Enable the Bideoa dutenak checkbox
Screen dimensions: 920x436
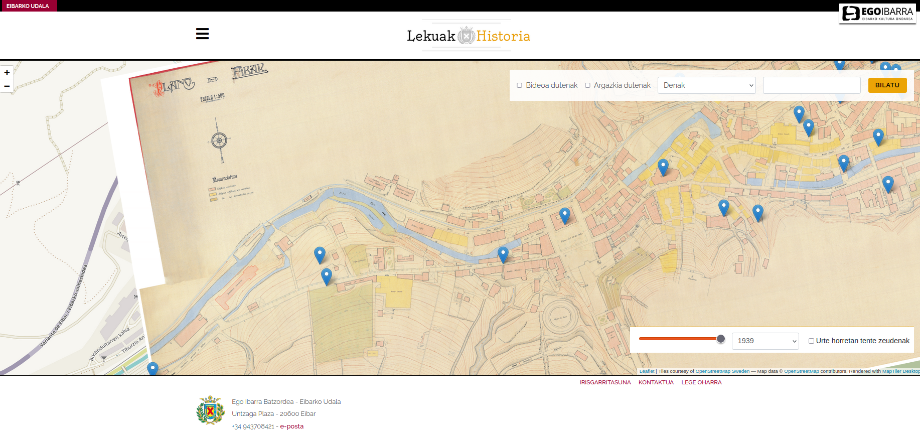click(520, 85)
